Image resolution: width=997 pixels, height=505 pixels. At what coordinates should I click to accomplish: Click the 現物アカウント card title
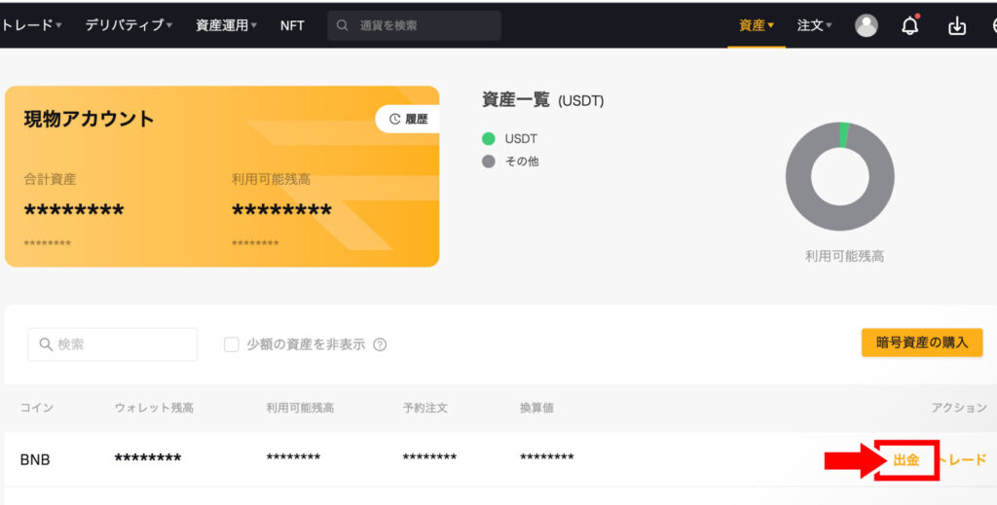pos(89,119)
